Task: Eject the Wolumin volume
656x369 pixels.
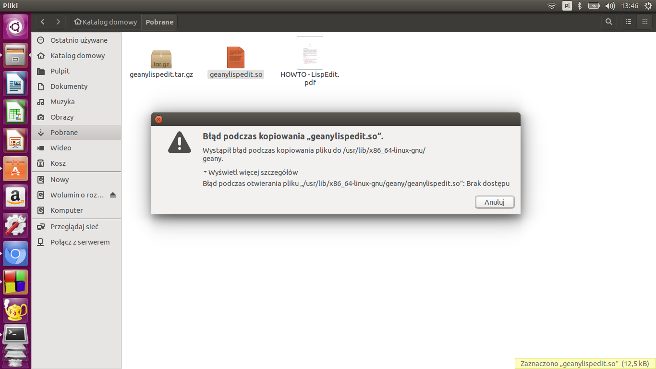Action: tap(113, 195)
